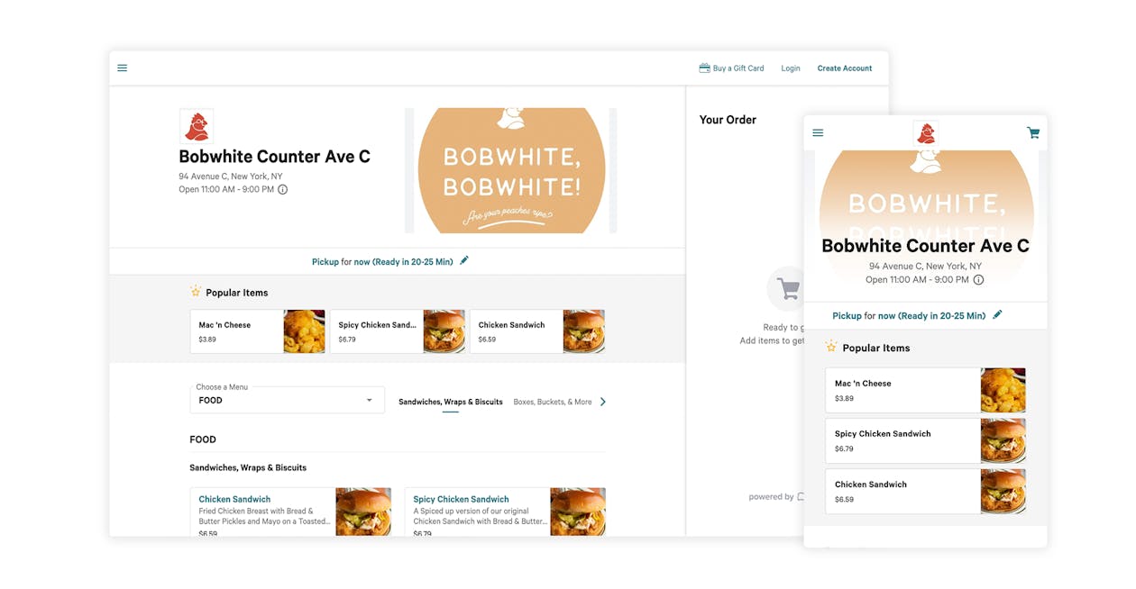The width and height of the screenshot is (1136, 589).
Task: Select Chicken Sandwich popular card on desktop
Action: tap(537, 331)
